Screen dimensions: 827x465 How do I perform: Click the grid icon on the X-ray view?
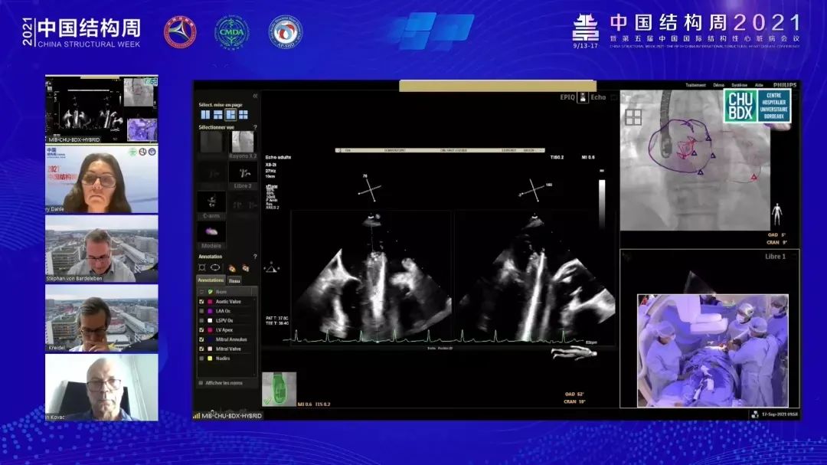pos(633,117)
